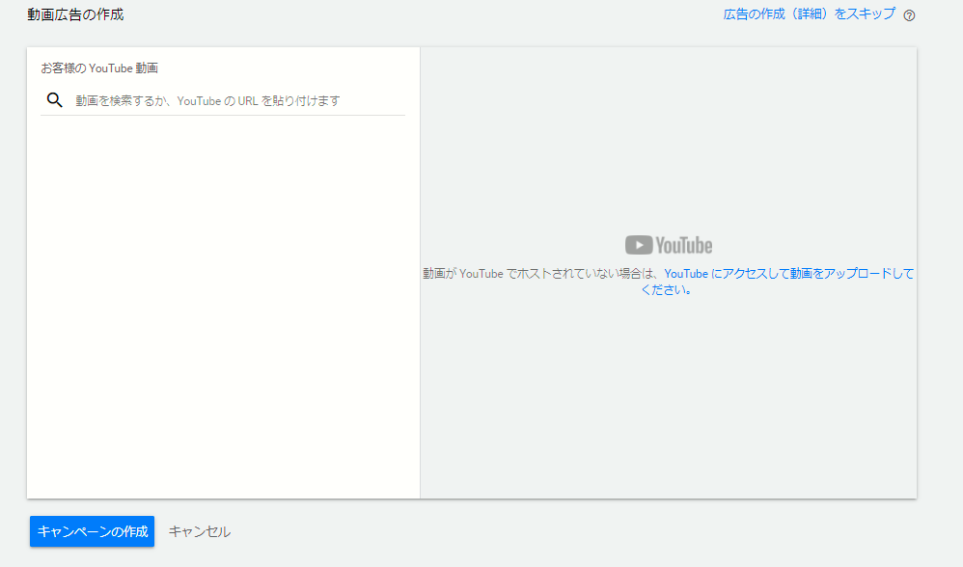Screen dimensions: 963x567
Task: Click the キャンセル button
Action: coord(200,531)
